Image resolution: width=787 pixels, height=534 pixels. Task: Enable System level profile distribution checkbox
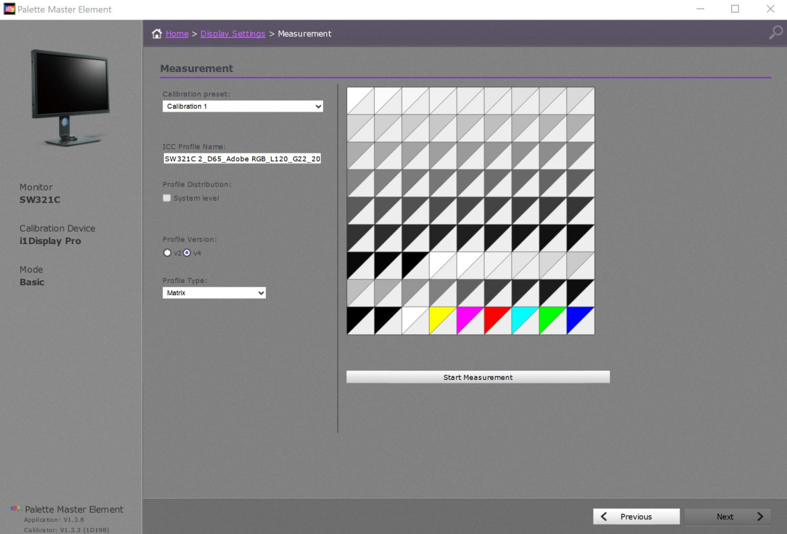tap(167, 198)
